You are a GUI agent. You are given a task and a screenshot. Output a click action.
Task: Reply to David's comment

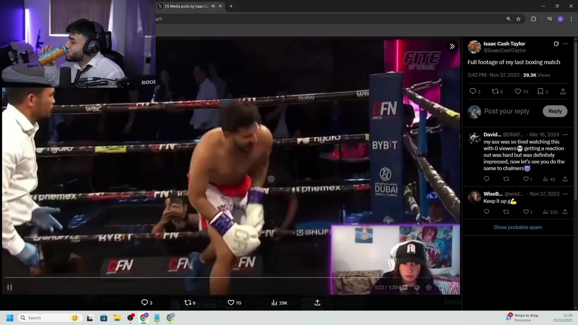[x=486, y=179]
